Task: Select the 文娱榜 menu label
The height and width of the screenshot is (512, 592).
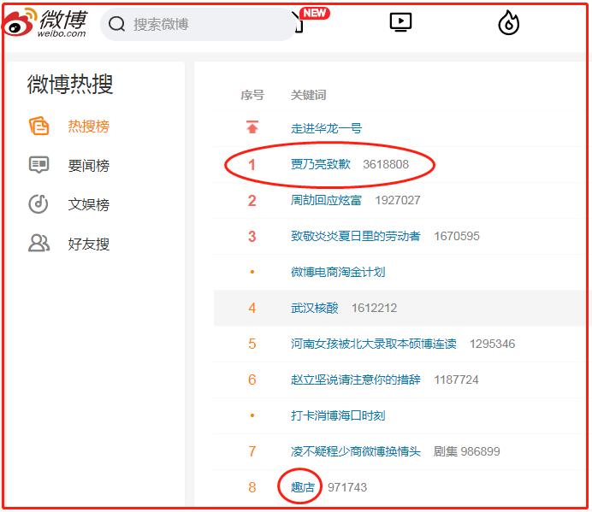Action: [89, 204]
